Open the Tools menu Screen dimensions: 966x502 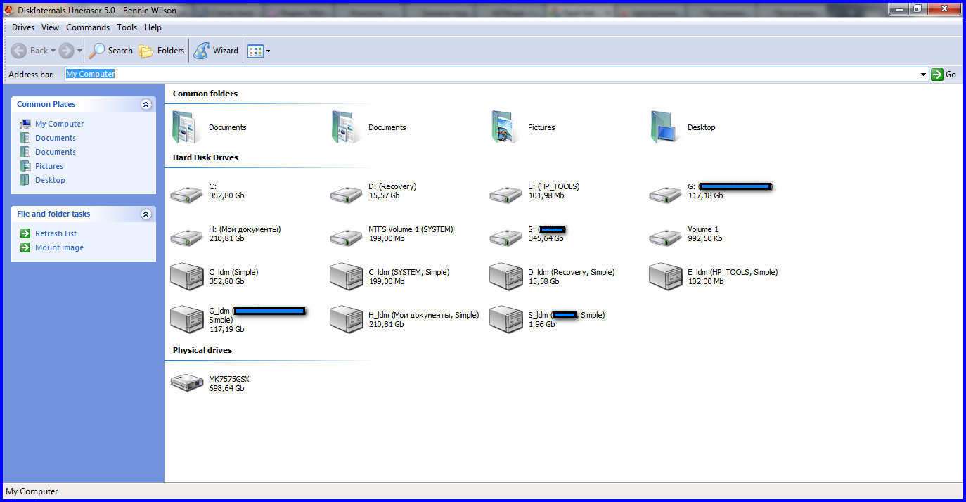pyautogui.click(x=127, y=27)
